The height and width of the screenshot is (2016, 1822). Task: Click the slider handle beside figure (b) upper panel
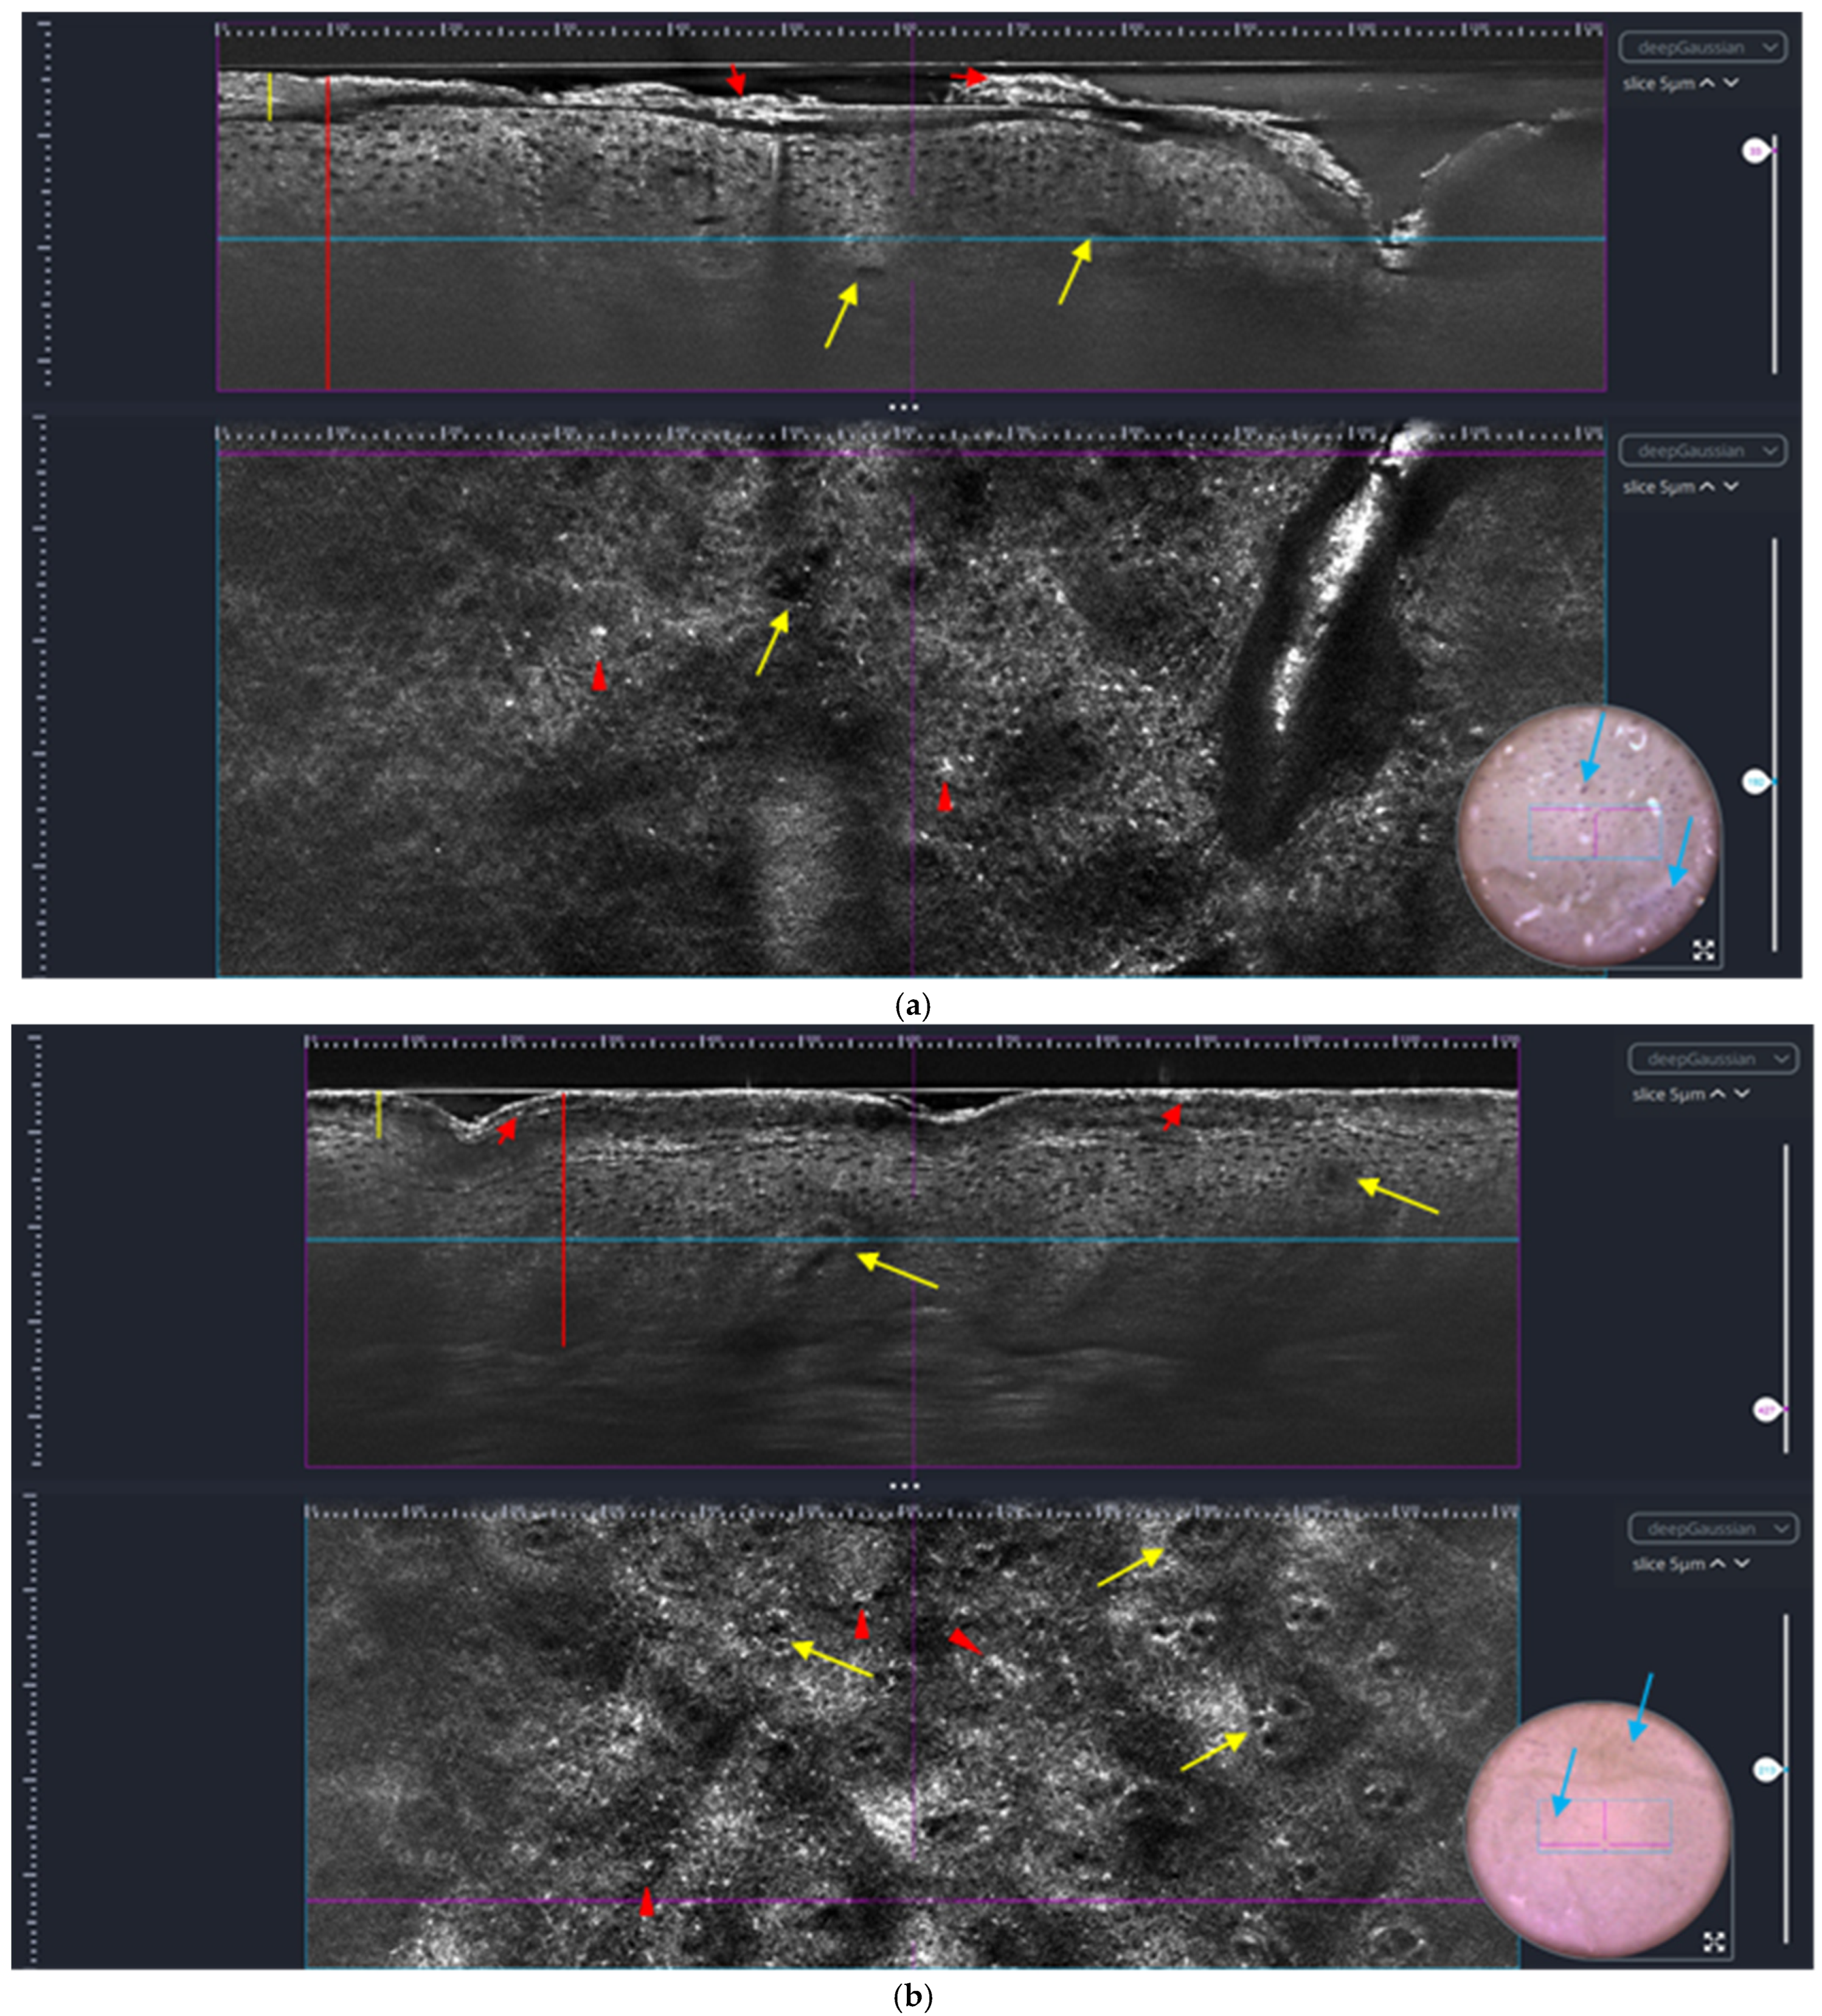pyautogui.click(x=1767, y=1410)
